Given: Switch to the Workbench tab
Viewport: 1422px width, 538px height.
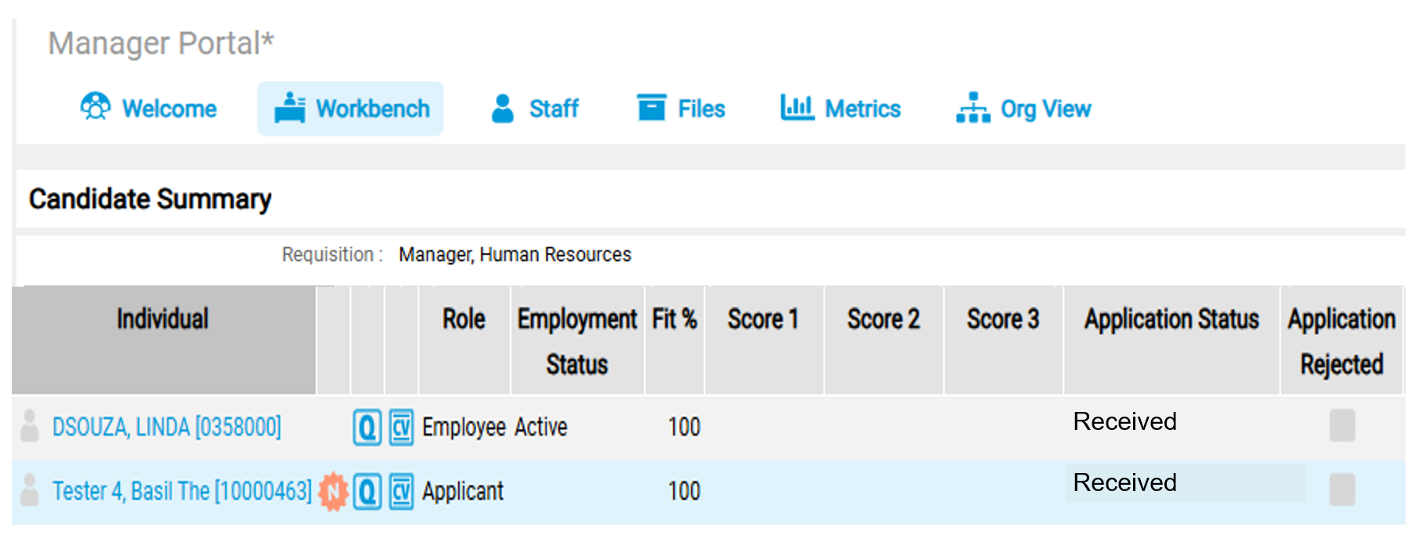Looking at the screenshot, I should [351, 108].
